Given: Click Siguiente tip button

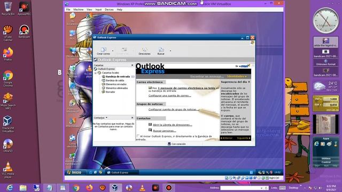Looking at the screenshot, I should coord(244,138).
